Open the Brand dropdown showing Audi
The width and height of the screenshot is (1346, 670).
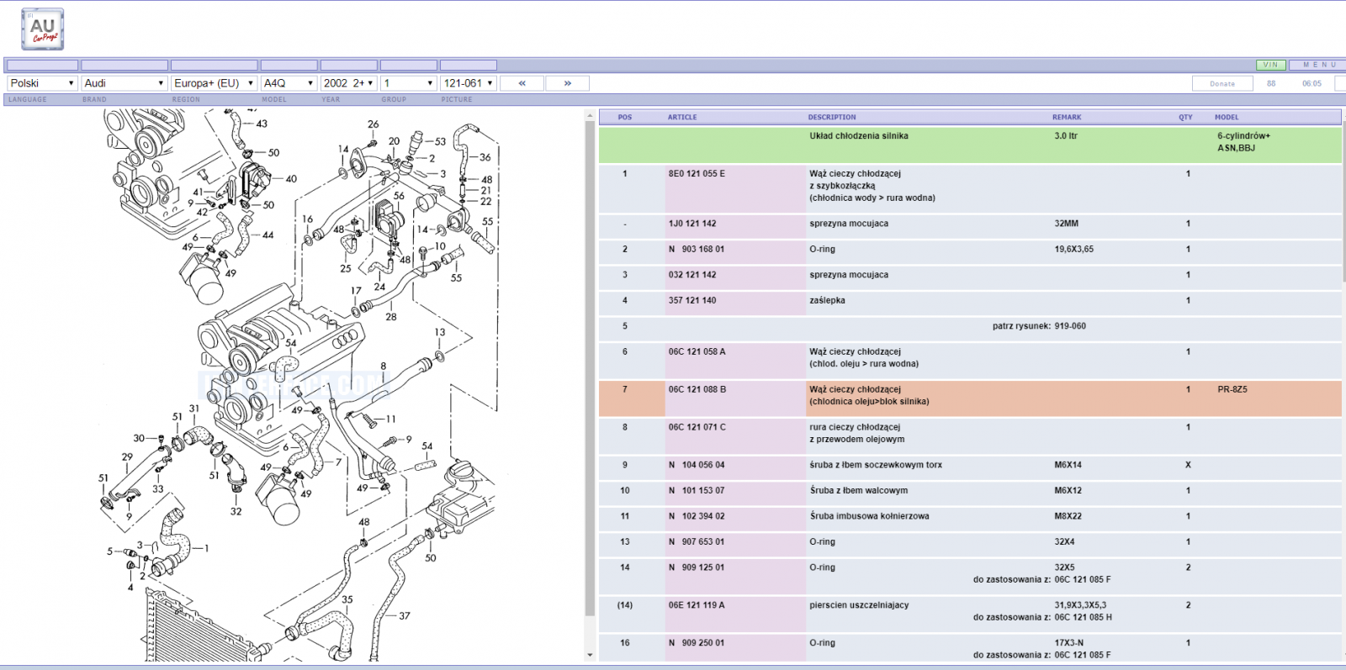pos(125,83)
